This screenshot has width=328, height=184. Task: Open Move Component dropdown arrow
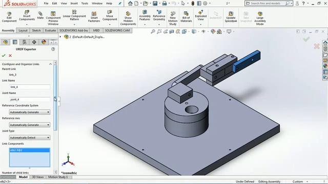tap(110, 25)
